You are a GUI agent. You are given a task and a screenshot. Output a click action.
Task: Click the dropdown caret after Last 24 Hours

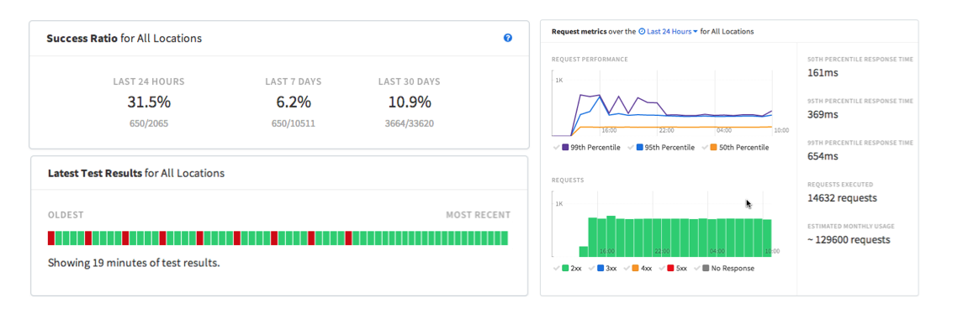coord(696,31)
